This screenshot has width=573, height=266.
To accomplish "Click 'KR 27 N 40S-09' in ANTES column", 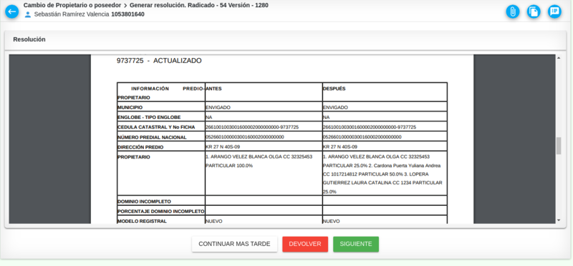I will (x=223, y=147).
